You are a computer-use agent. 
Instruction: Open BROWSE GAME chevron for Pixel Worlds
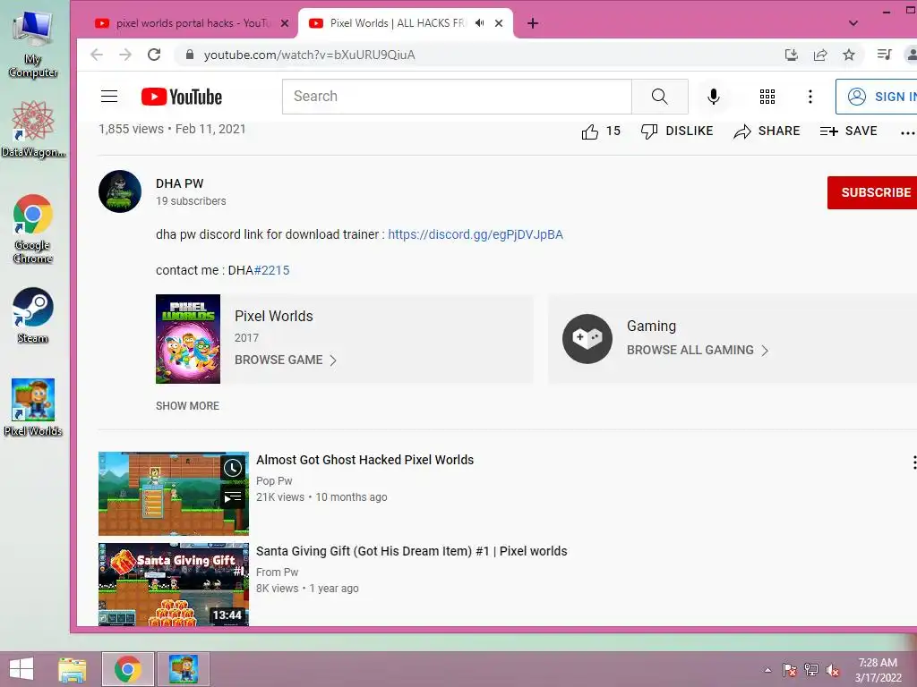[x=333, y=360]
